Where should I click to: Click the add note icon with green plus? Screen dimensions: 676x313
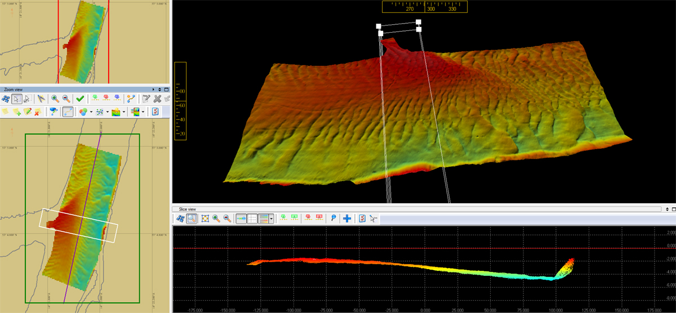pyautogui.click(x=17, y=112)
